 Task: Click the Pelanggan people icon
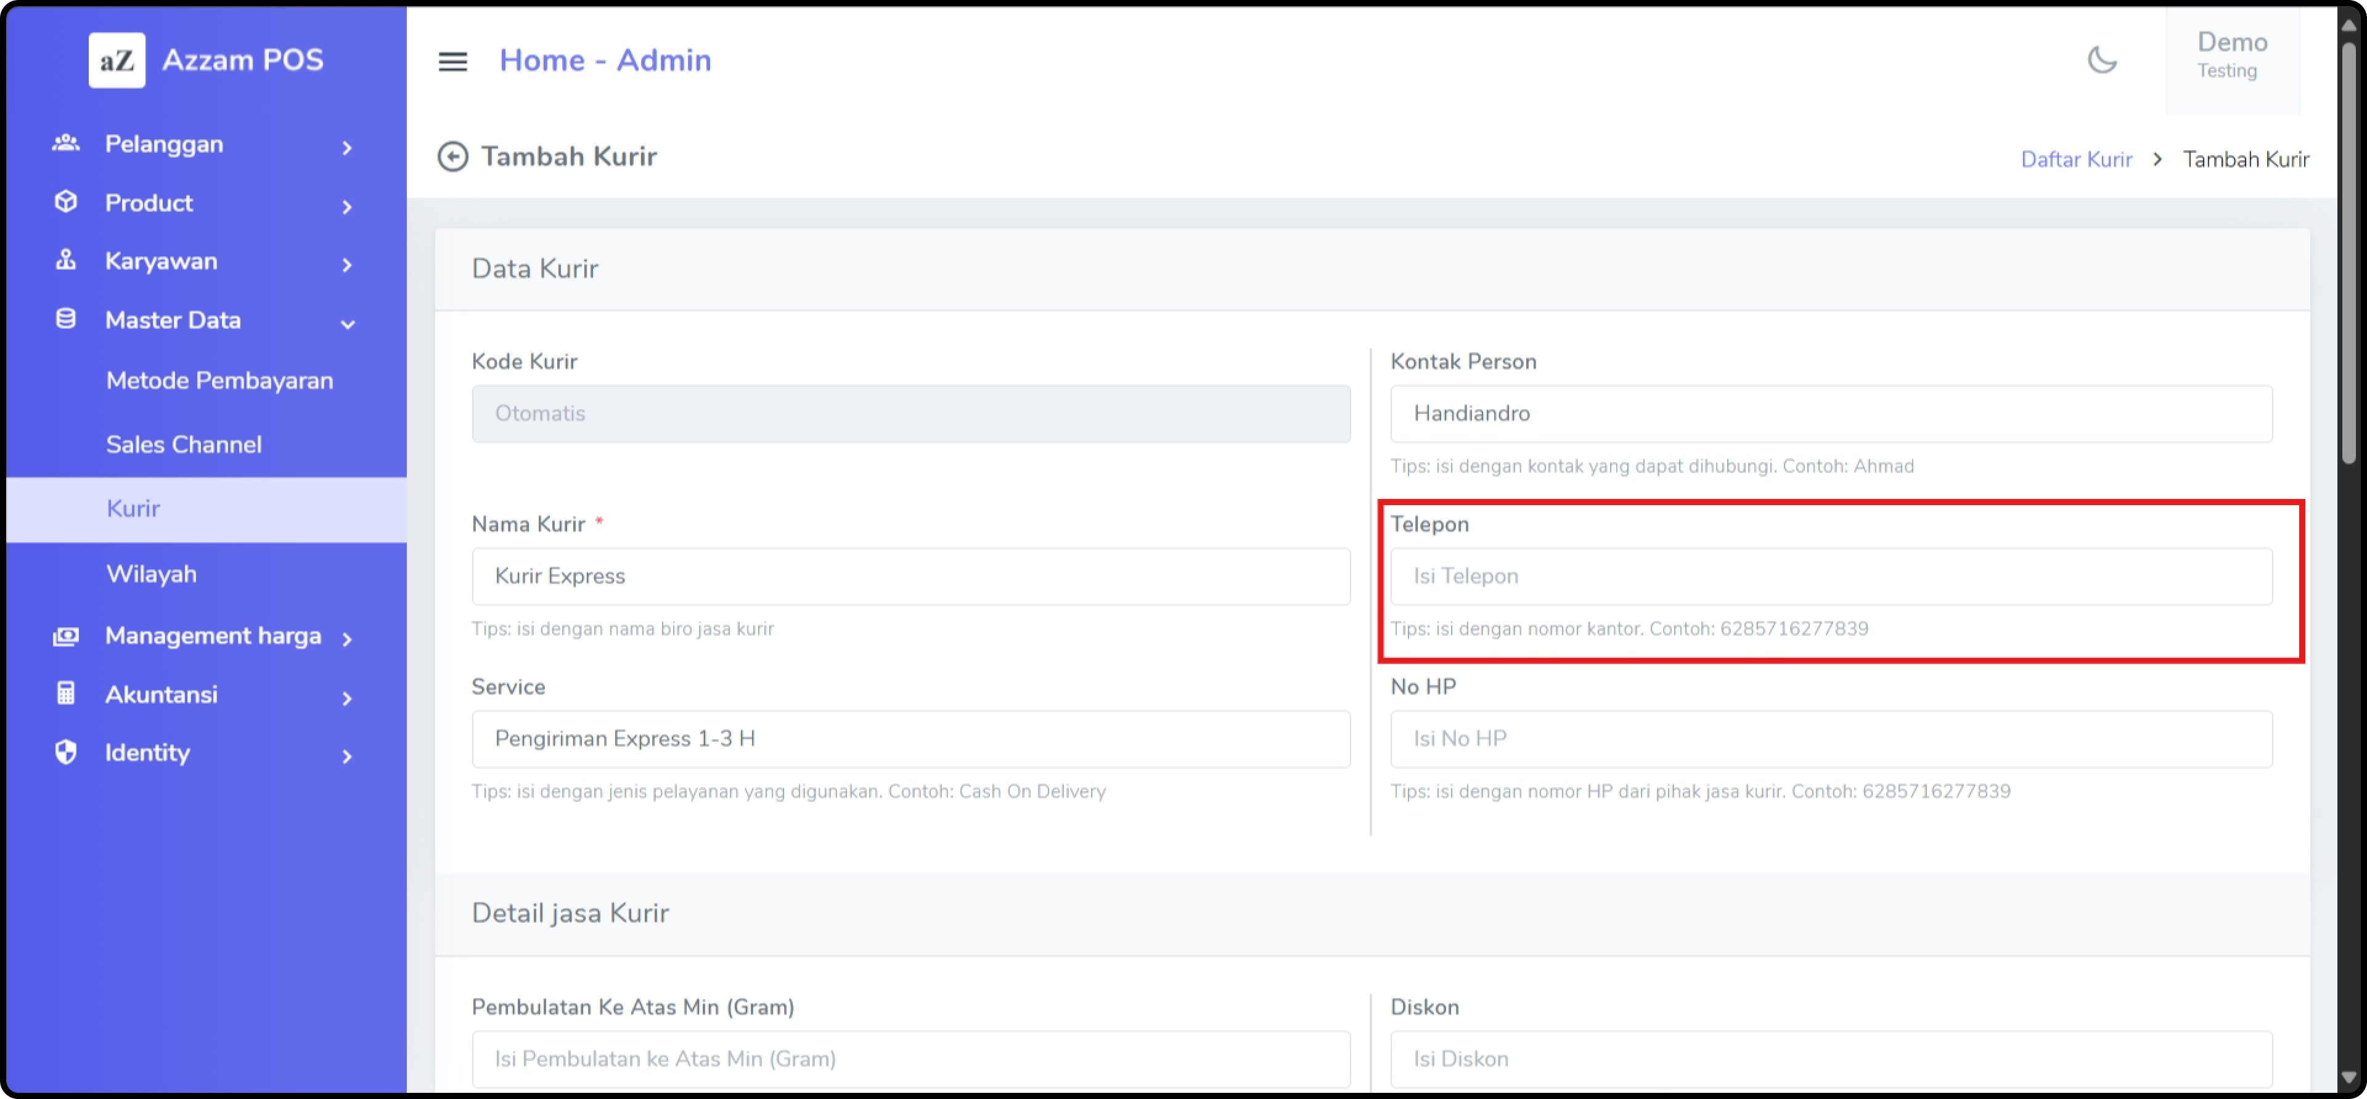click(65, 144)
